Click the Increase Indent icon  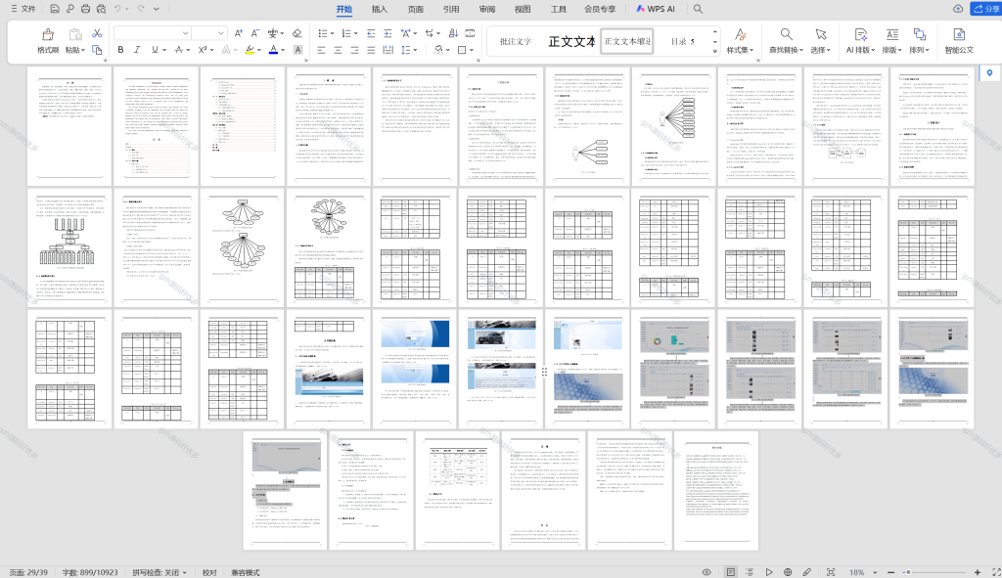[x=387, y=33]
